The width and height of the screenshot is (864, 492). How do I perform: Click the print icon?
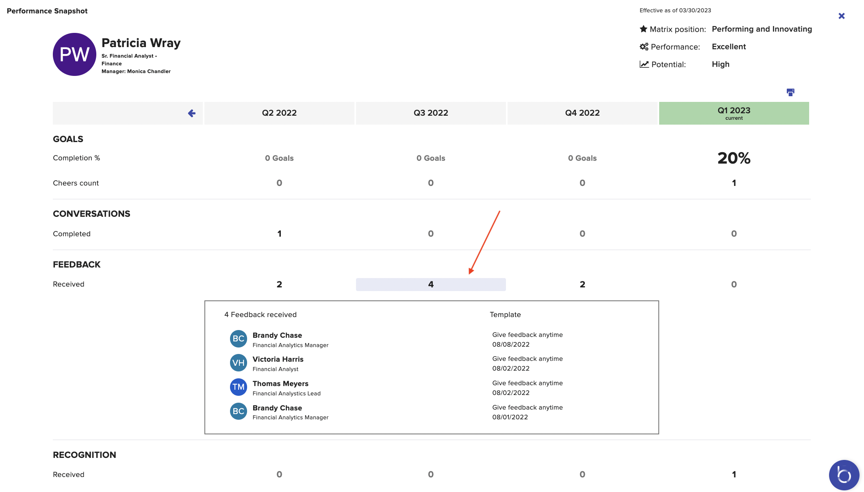click(790, 93)
